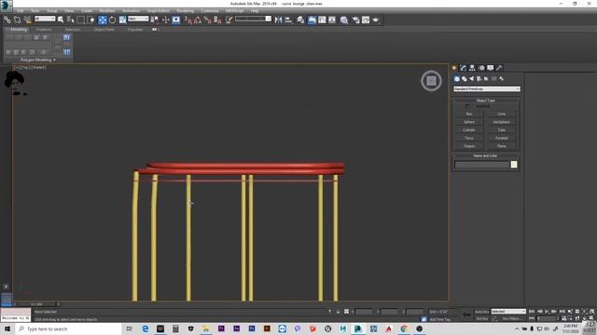
Task: Click the Teapot primitive button
Action: (469, 146)
